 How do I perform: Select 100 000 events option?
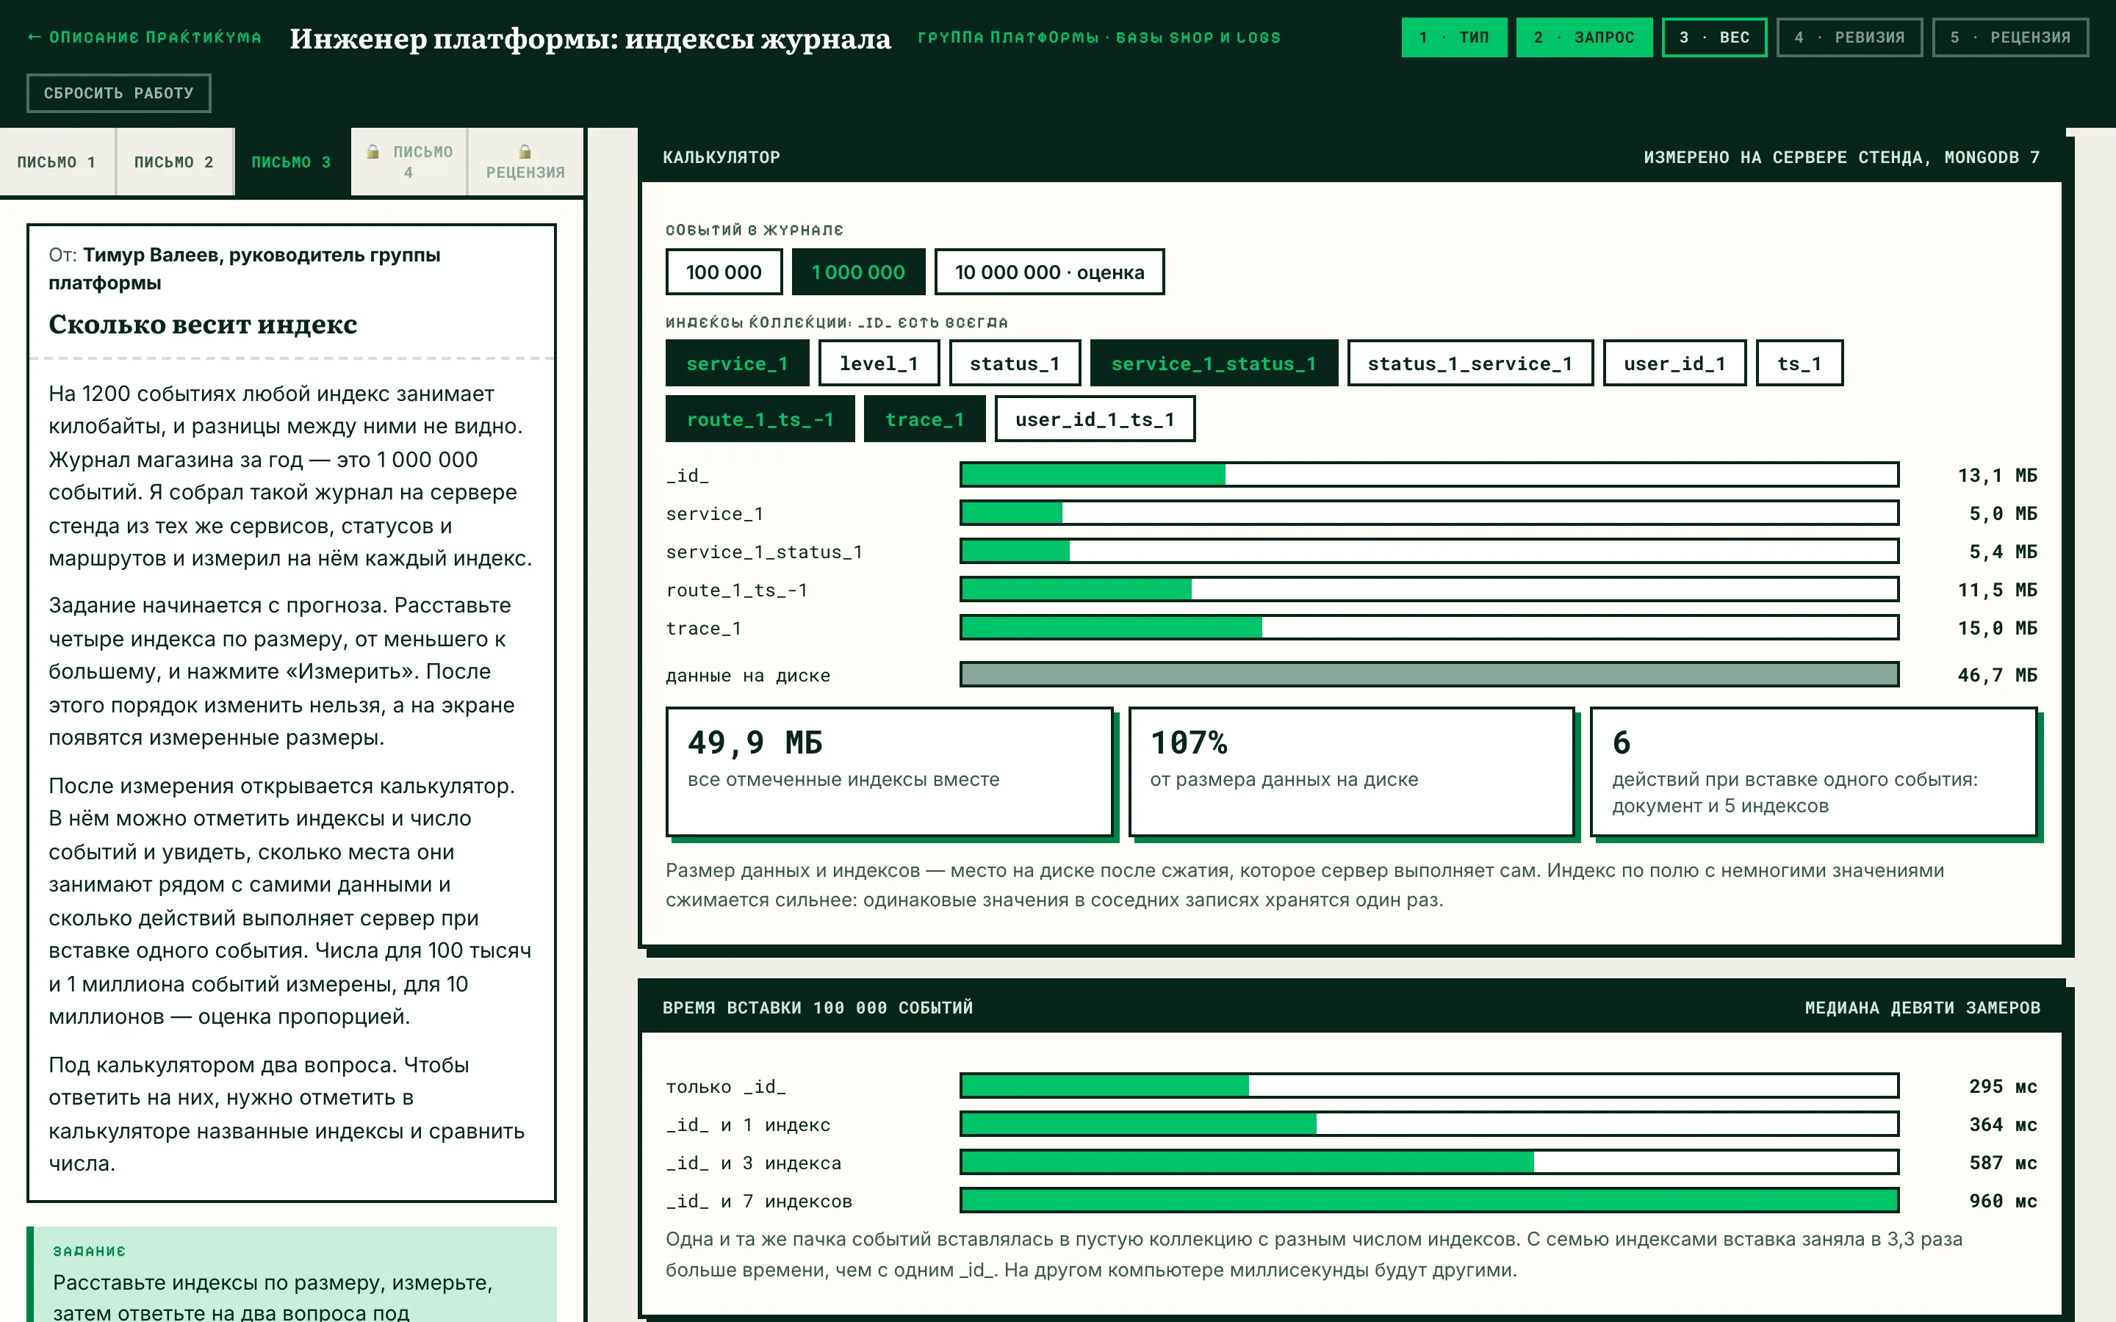tap(723, 272)
